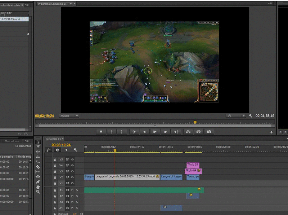Step back one frame
The image size is (288, 215).
tap(145, 132)
